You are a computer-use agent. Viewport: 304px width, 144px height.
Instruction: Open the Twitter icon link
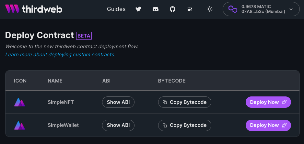click(x=138, y=9)
